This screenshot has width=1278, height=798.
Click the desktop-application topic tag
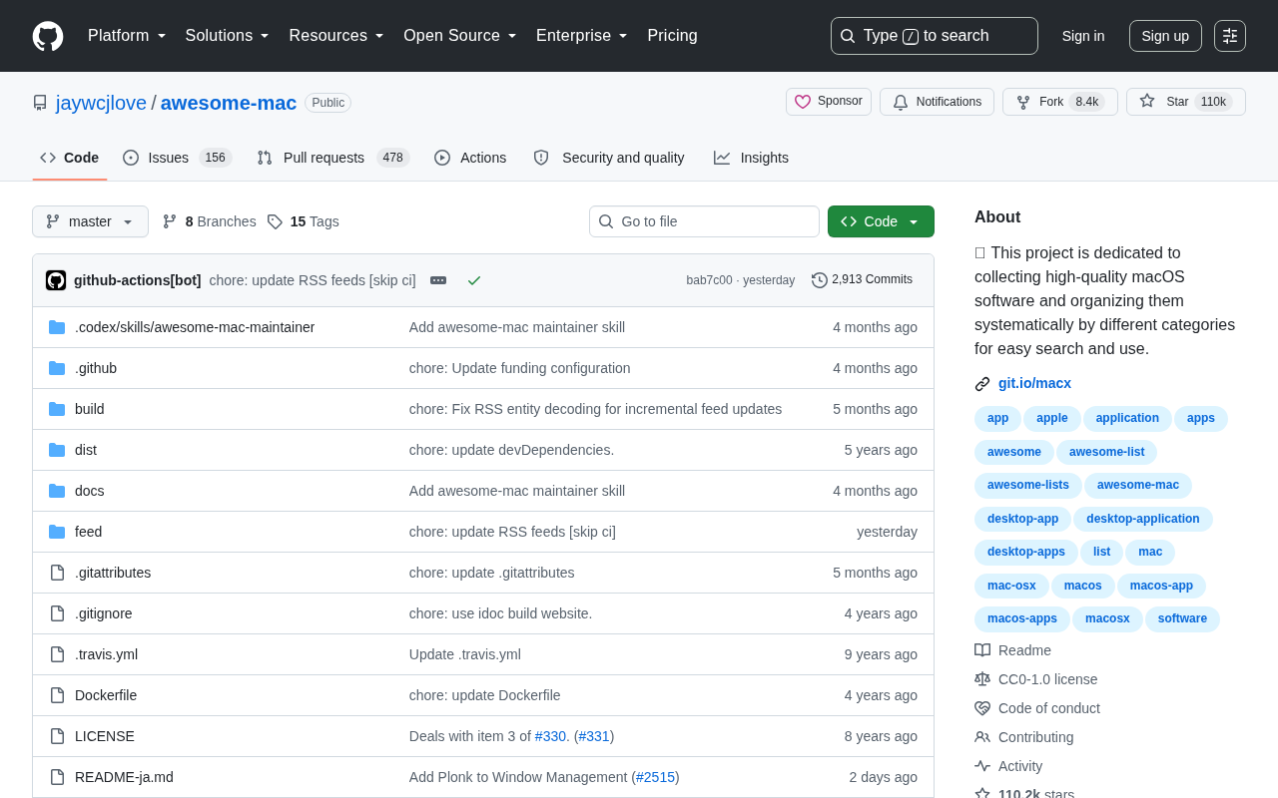pos(1143,519)
